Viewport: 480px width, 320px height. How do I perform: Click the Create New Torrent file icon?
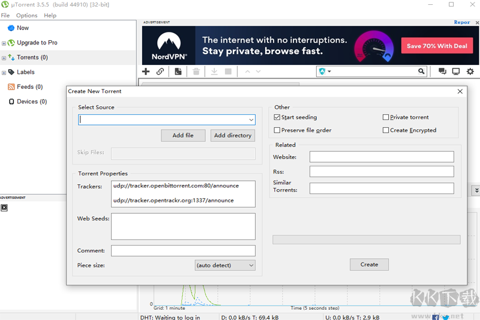(x=178, y=71)
